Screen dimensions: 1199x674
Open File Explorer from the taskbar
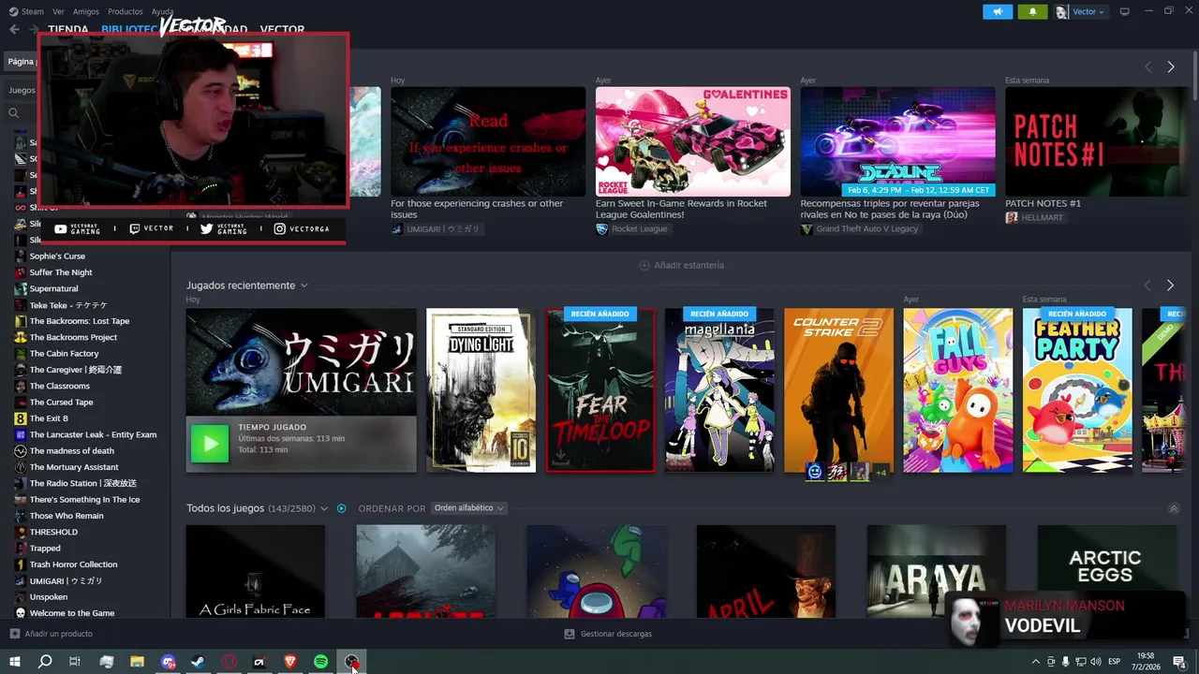(137, 662)
